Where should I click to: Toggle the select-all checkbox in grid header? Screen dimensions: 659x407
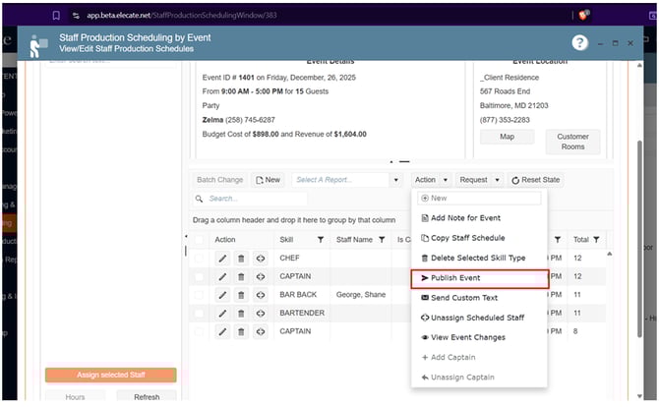click(201, 239)
